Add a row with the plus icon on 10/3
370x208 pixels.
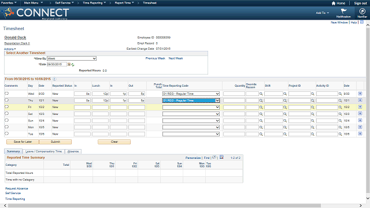(360, 113)
